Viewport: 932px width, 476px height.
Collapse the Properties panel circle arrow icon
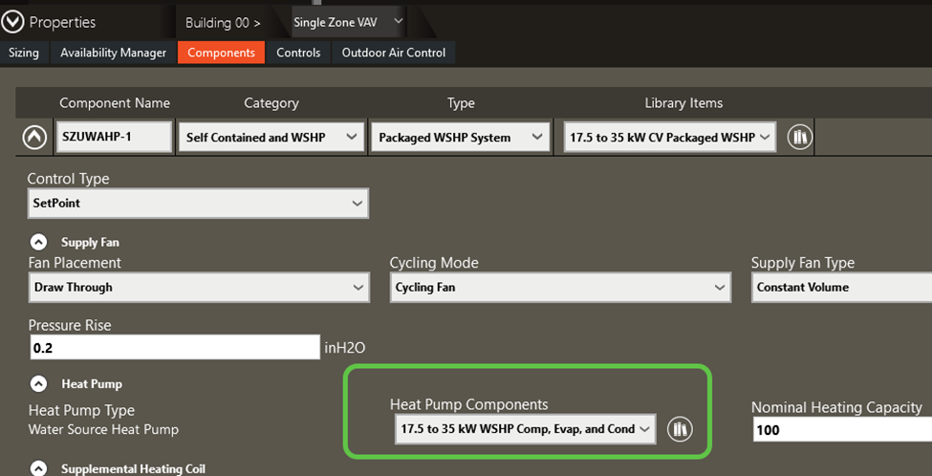[12, 21]
